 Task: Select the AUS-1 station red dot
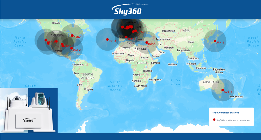pos(223,90)
